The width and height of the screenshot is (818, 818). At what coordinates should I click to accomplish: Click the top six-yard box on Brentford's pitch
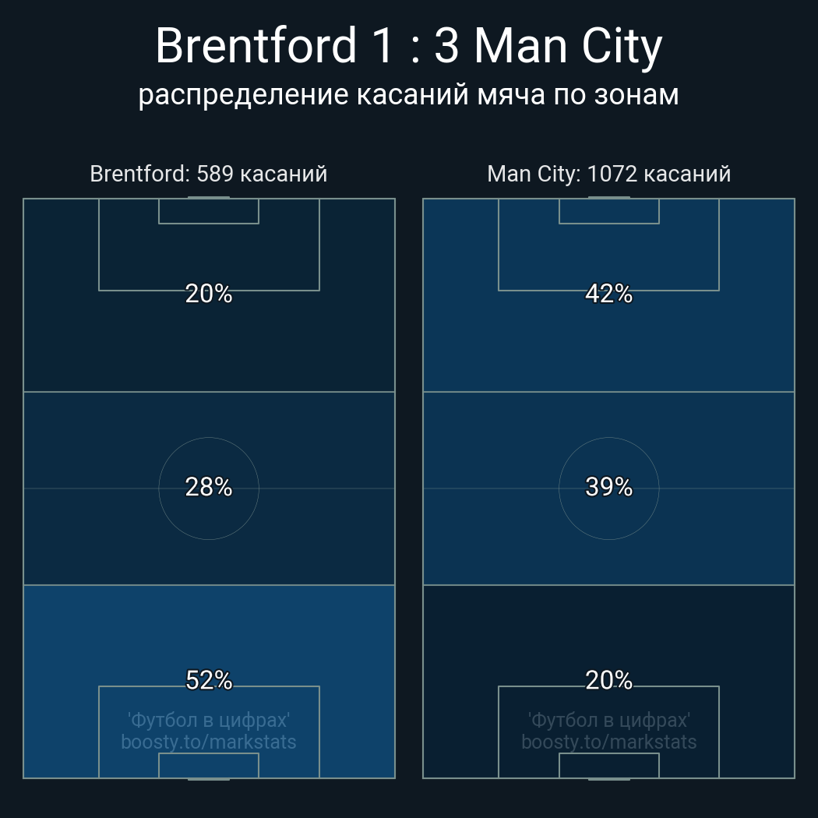209,211
